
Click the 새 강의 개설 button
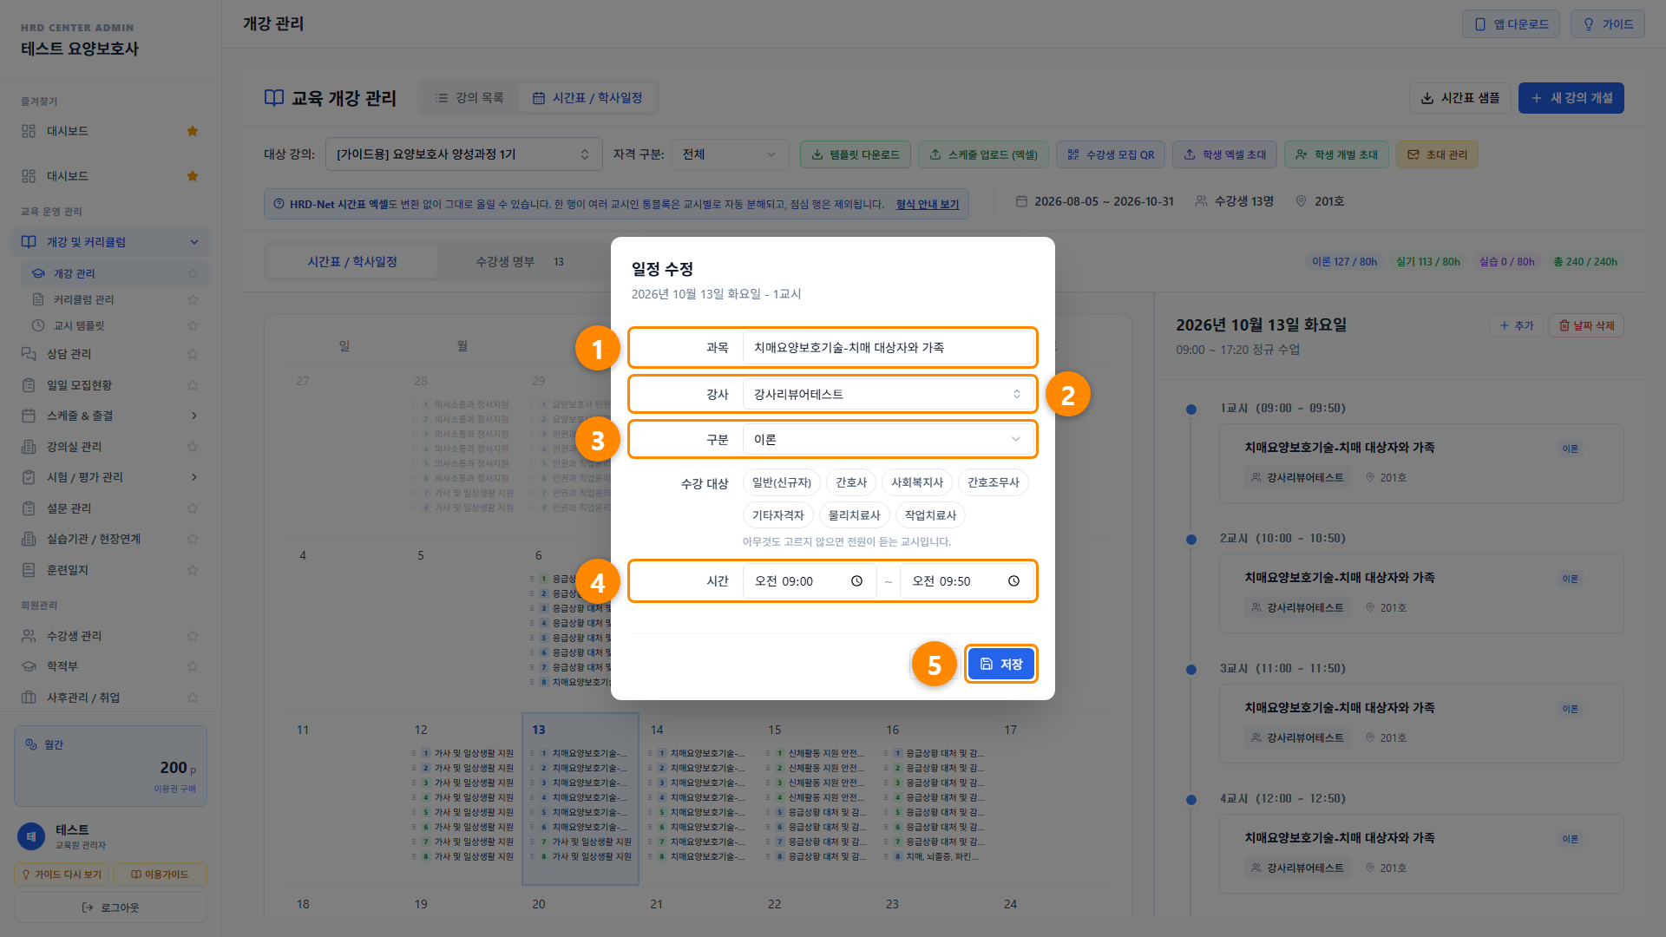(x=1571, y=98)
